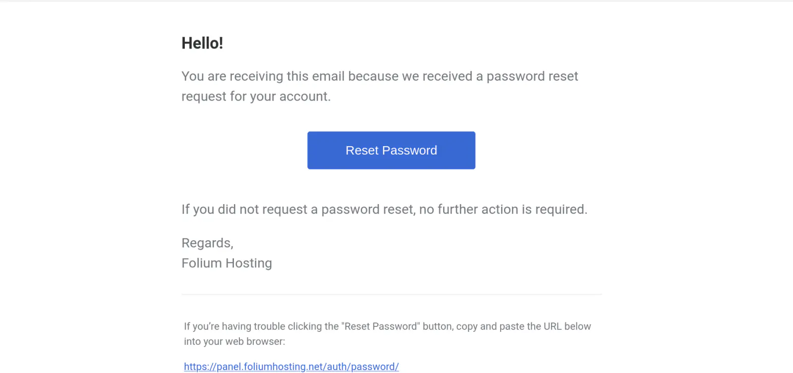Viewport: 793px width, 373px height.
Task: Click the "If you're having trouble clicking" footer text
Action: pyautogui.click(x=261, y=326)
